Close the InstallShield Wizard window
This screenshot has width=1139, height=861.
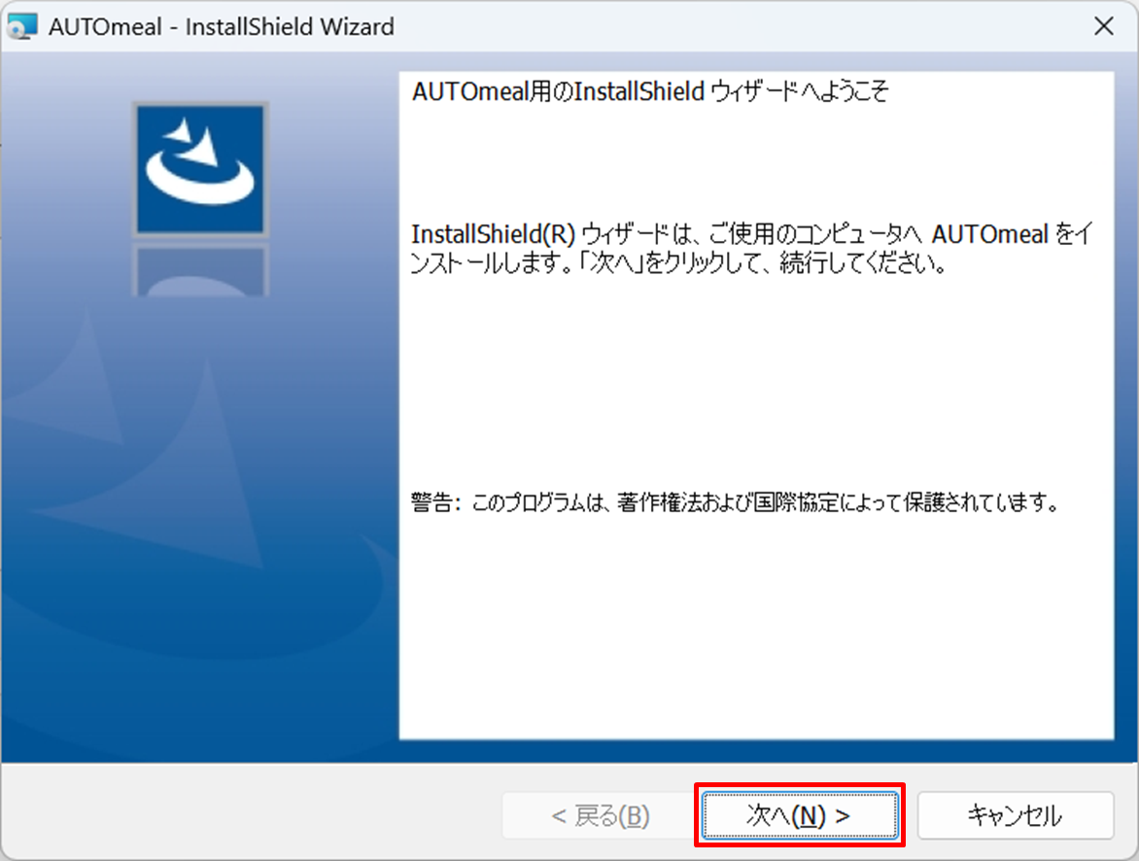click(x=1103, y=26)
